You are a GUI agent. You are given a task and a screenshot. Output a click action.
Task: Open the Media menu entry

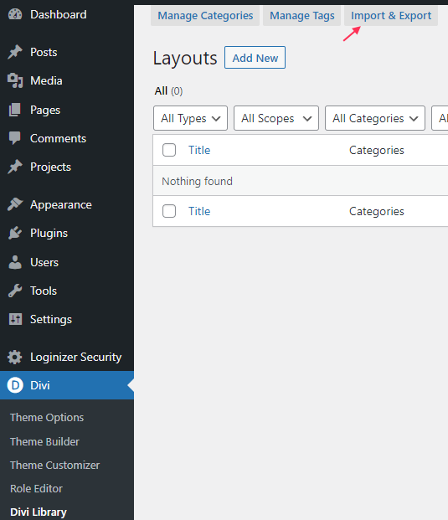pyautogui.click(x=46, y=80)
